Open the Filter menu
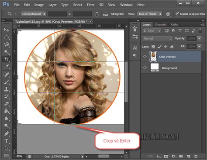The height and width of the screenshot is (160, 207). pyautogui.click(x=90, y=5)
